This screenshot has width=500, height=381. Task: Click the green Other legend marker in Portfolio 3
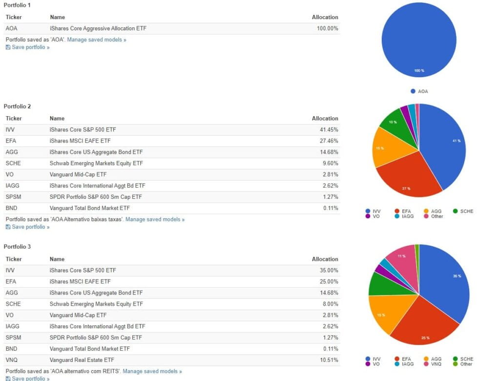456,364
